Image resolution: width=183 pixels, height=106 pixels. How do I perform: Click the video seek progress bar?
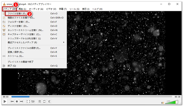pos(92,97)
